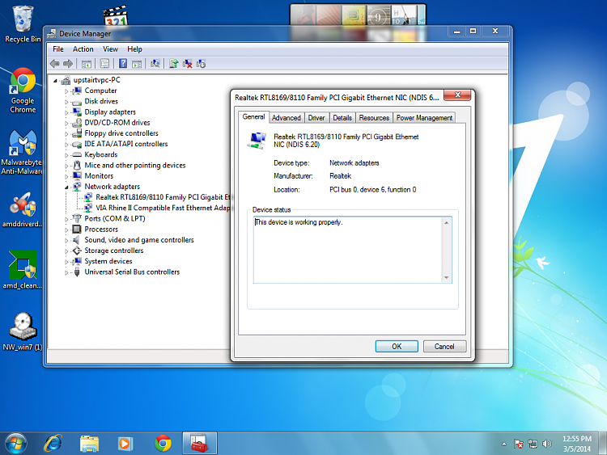
Task: Click the taskbar clock showing 12:55 PM
Action: coord(577,444)
